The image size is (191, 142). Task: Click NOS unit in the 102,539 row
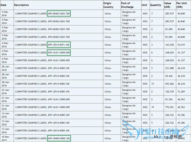145,92
